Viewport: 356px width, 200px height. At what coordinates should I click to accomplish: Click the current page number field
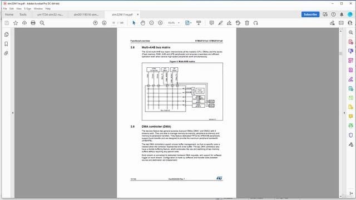[x=113, y=23]
